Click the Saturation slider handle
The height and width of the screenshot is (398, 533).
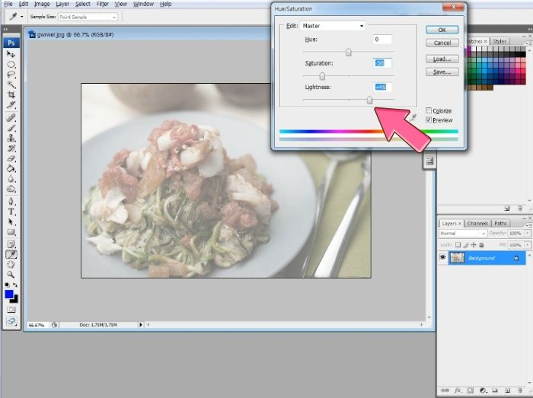tap(322, 76)
